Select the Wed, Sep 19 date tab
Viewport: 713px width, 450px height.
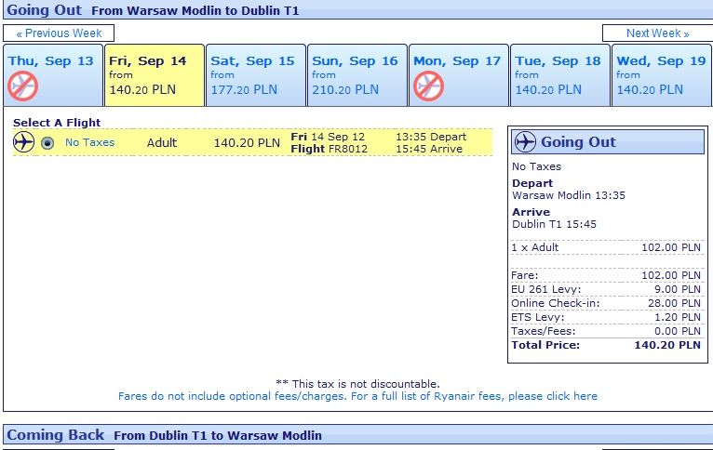[x=662, y=75]
